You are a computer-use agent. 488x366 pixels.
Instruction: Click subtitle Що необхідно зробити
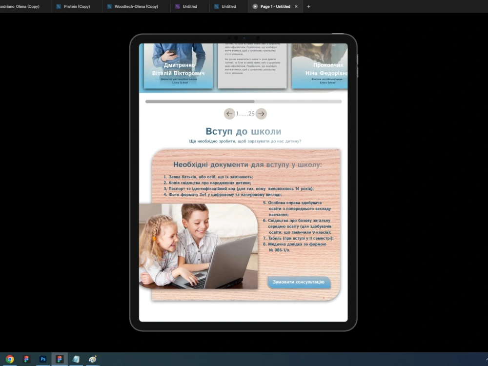pyautogui.click(x=245, y=141)
